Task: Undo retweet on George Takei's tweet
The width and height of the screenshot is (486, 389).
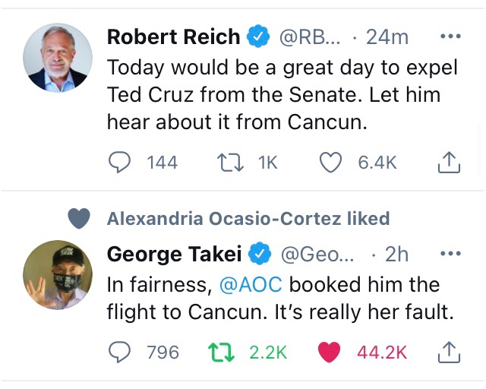Action: point(219,352)
